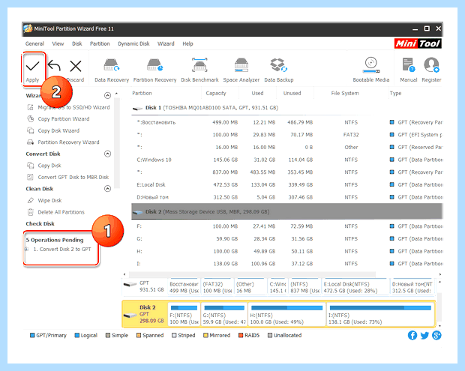This screenshot has width=465, height=371.
Task: Click the Migrate OS to SSD/HD Wizard icon
Action: [x=30, y=107]
